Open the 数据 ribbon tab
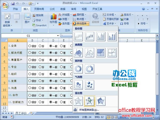The image size is (160, 120). click(63, 9)
